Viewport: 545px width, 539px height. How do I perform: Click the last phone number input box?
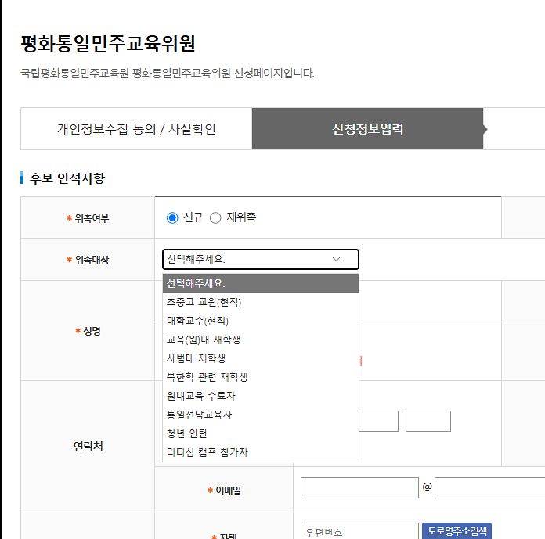click(x=428, y=422)
